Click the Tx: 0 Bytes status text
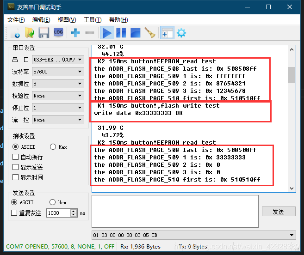Screen dimensions: 304x255 click(x=192, y=247)
